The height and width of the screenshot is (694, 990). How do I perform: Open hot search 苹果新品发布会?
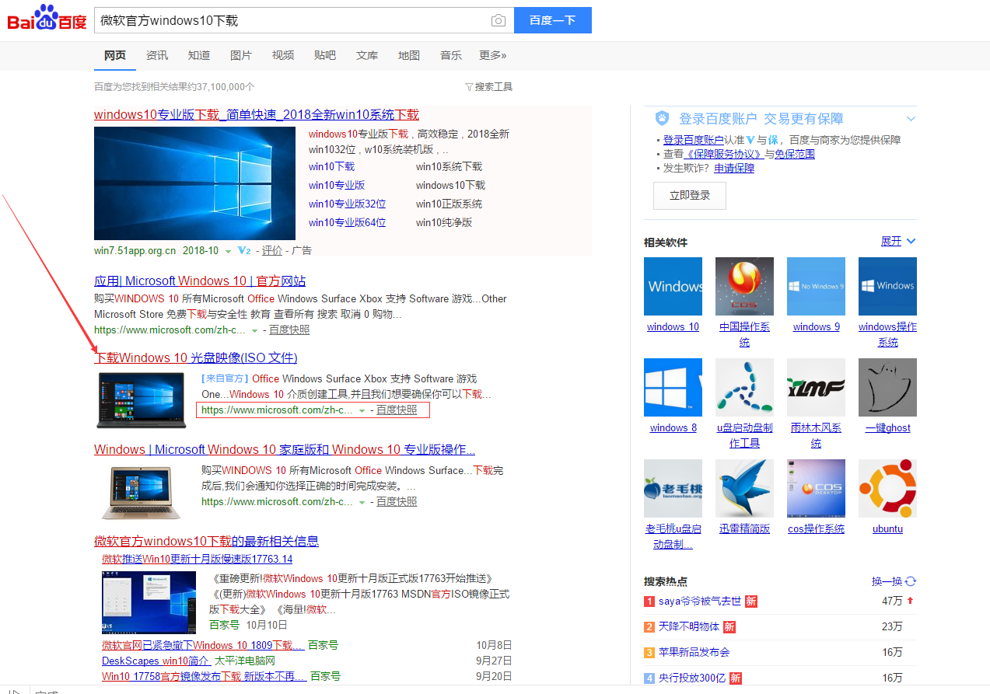(x=694, y=652)
